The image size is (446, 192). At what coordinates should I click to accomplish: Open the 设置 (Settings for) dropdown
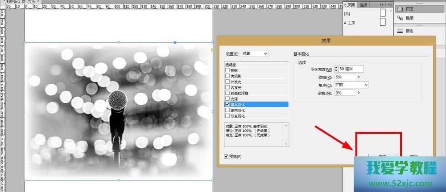[x=254, y=53]
